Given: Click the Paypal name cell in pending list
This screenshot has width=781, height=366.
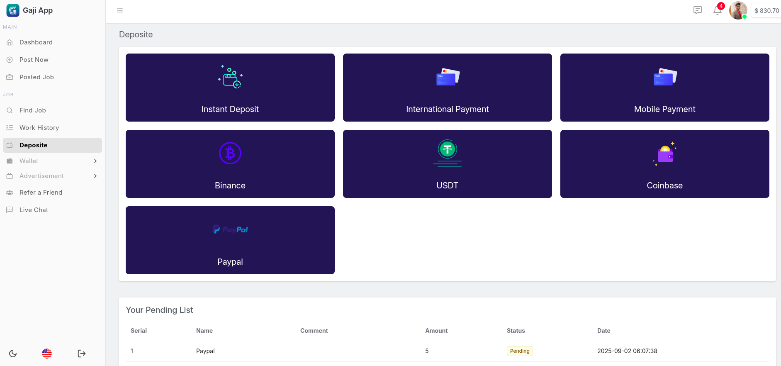Looking at the screenshot, I should (205, 351).
